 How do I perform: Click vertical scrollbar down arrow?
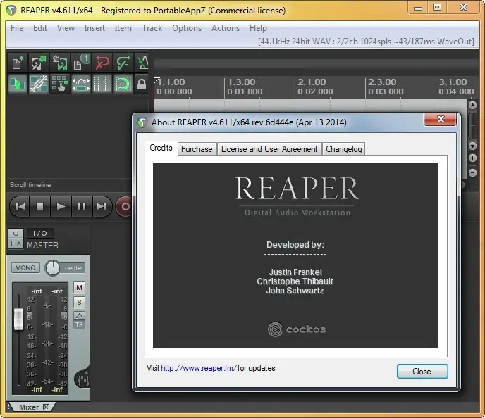click(472, 146)
